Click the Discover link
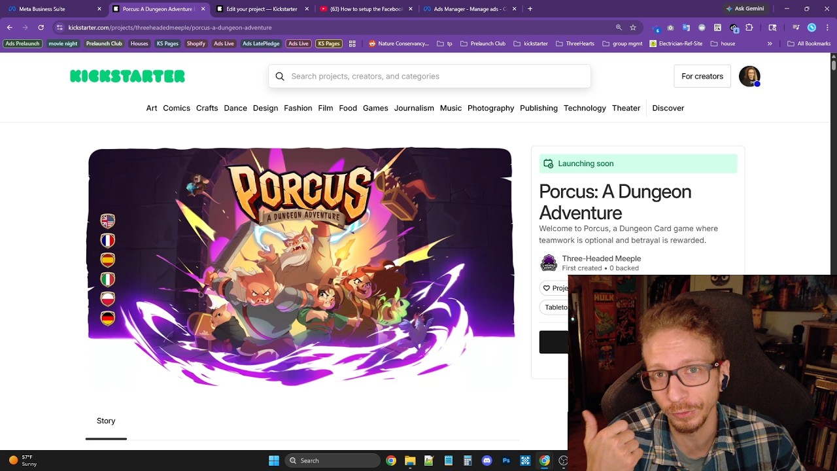837x471 pixels. pos(668,108)
